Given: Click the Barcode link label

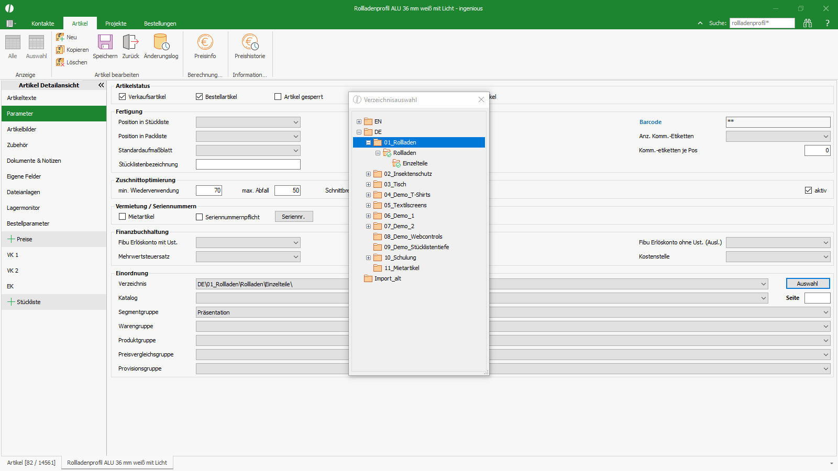Looking at the screenshot, I should click(x=650, y=122).
